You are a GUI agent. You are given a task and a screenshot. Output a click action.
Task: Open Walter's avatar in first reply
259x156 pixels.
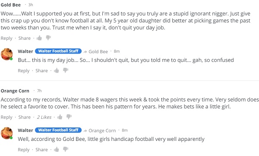[x=7, y=54]
